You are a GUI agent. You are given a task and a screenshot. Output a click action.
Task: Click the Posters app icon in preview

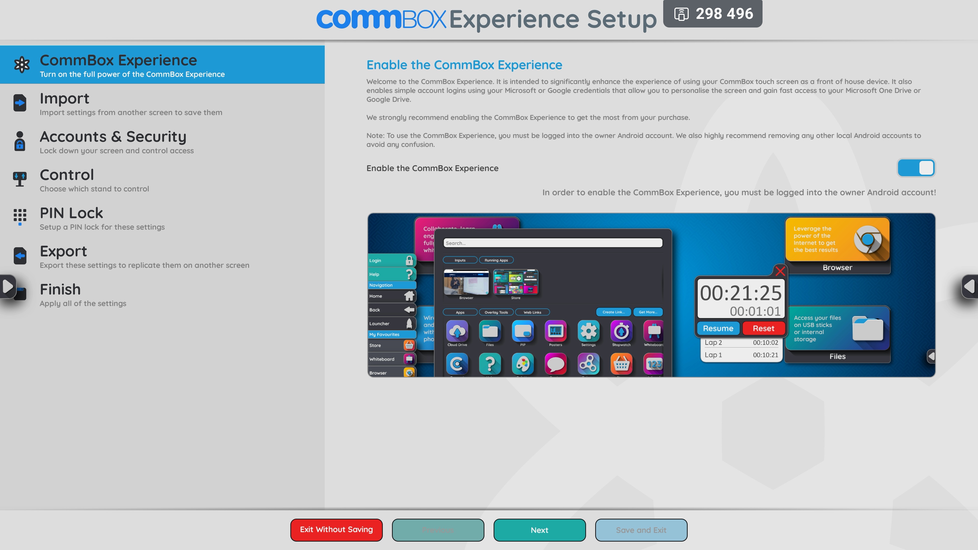click(x=555, y=331)
